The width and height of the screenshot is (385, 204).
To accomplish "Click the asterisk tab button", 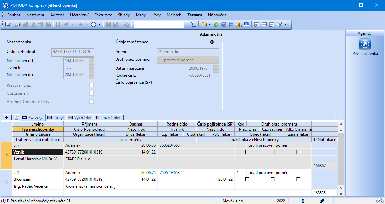I will [7, 118].
